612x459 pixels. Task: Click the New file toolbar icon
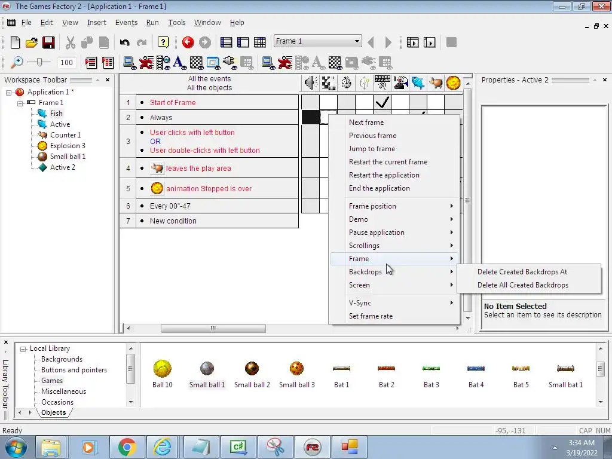(15, 42)
